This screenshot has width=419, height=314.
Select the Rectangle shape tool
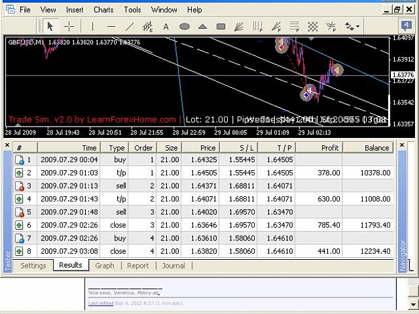pyautogui.click(x=221, y=26)
